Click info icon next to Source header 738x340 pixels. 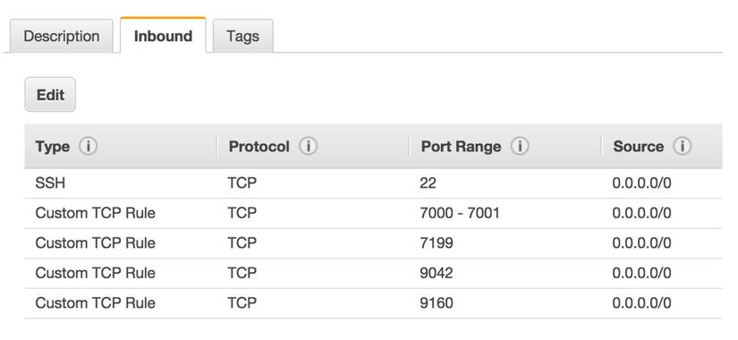pos(682,147)
